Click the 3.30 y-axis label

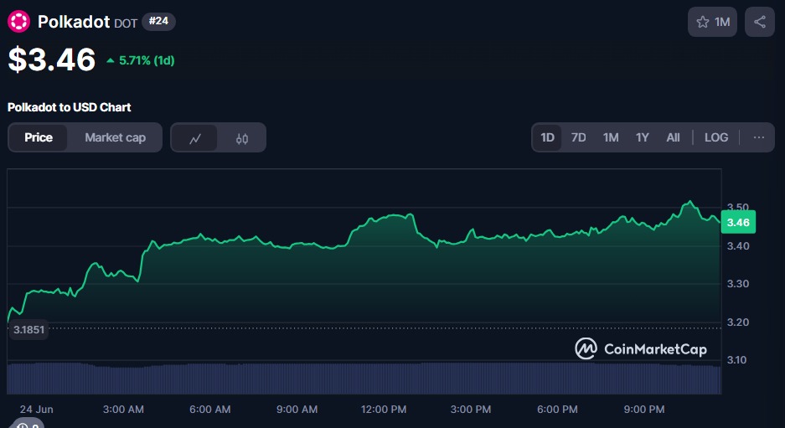pyautogui.click(x=738, y=284)
